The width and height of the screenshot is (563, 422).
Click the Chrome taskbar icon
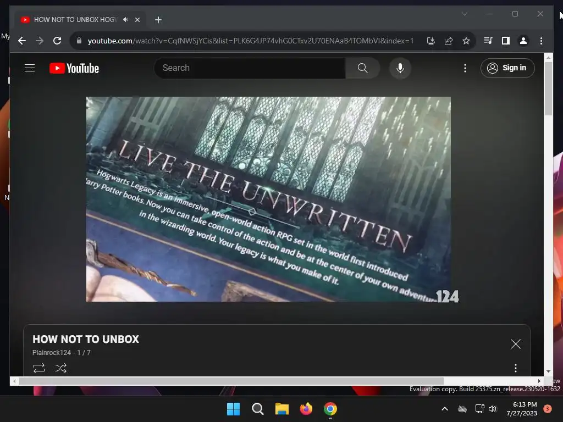point(330,409)
